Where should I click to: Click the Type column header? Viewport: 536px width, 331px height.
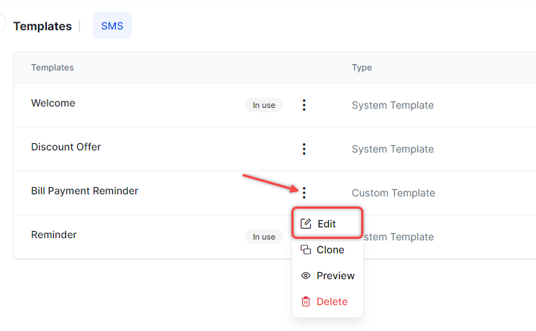[x=361, y=68]
